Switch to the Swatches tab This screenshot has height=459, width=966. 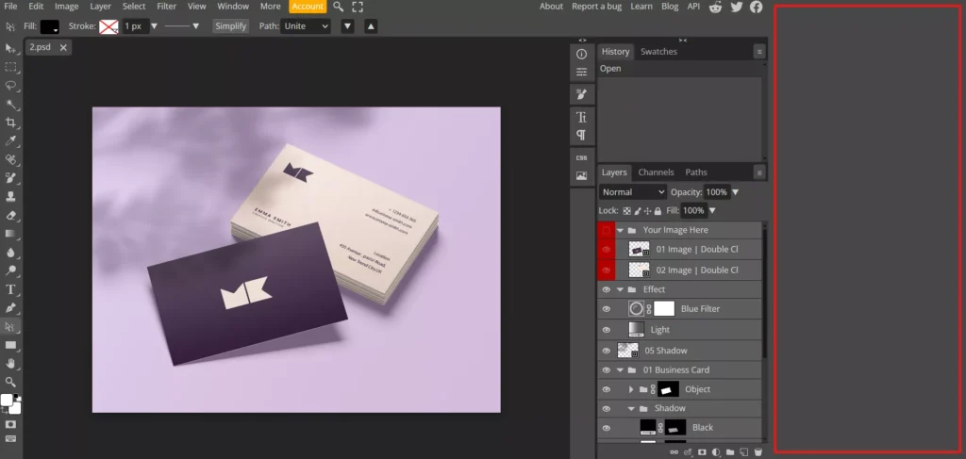tap(658, 52)
